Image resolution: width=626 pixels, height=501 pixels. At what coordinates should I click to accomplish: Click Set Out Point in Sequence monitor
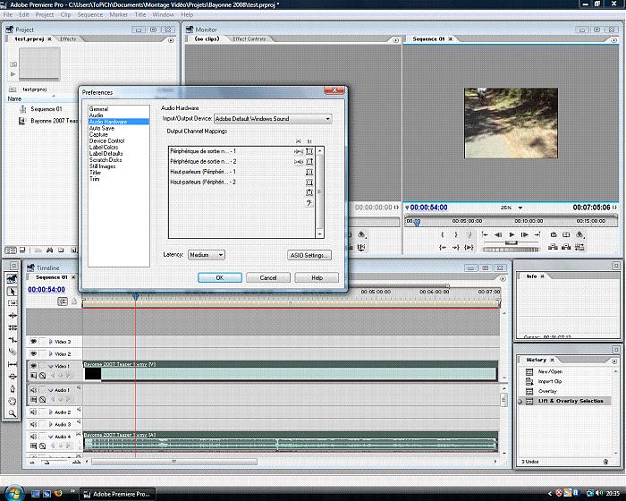coord(455,235)
